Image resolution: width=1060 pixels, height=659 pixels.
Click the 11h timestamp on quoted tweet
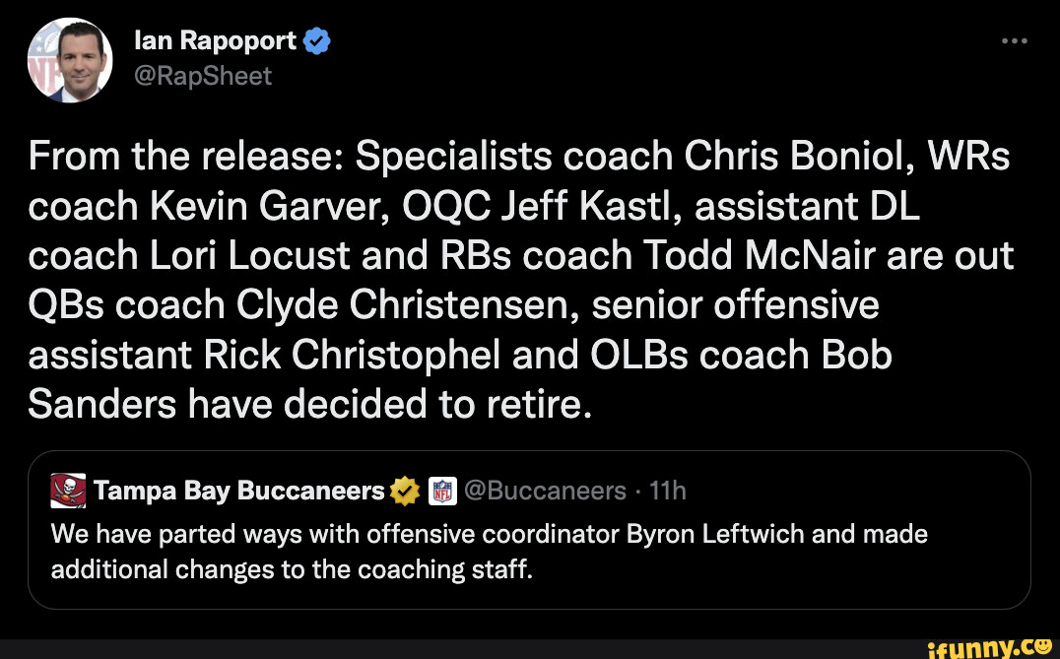[669, 491]
